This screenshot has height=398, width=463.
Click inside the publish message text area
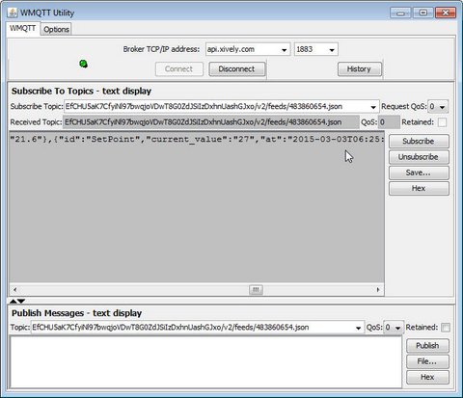tap(205, 361)
